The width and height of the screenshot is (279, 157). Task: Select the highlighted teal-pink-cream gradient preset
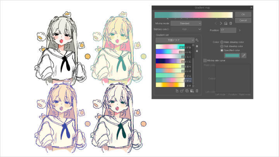[x=174, y=80]
